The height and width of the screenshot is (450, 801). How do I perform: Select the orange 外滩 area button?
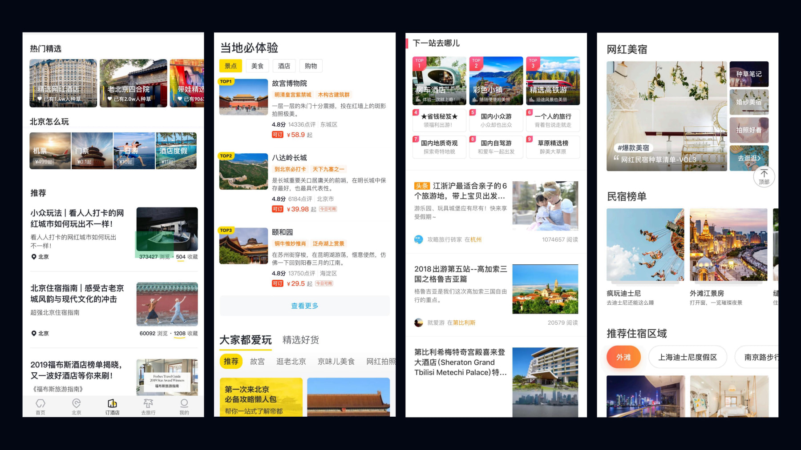tap(623, 357)
